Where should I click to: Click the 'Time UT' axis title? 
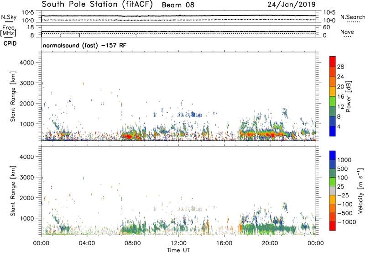(178, 250)
